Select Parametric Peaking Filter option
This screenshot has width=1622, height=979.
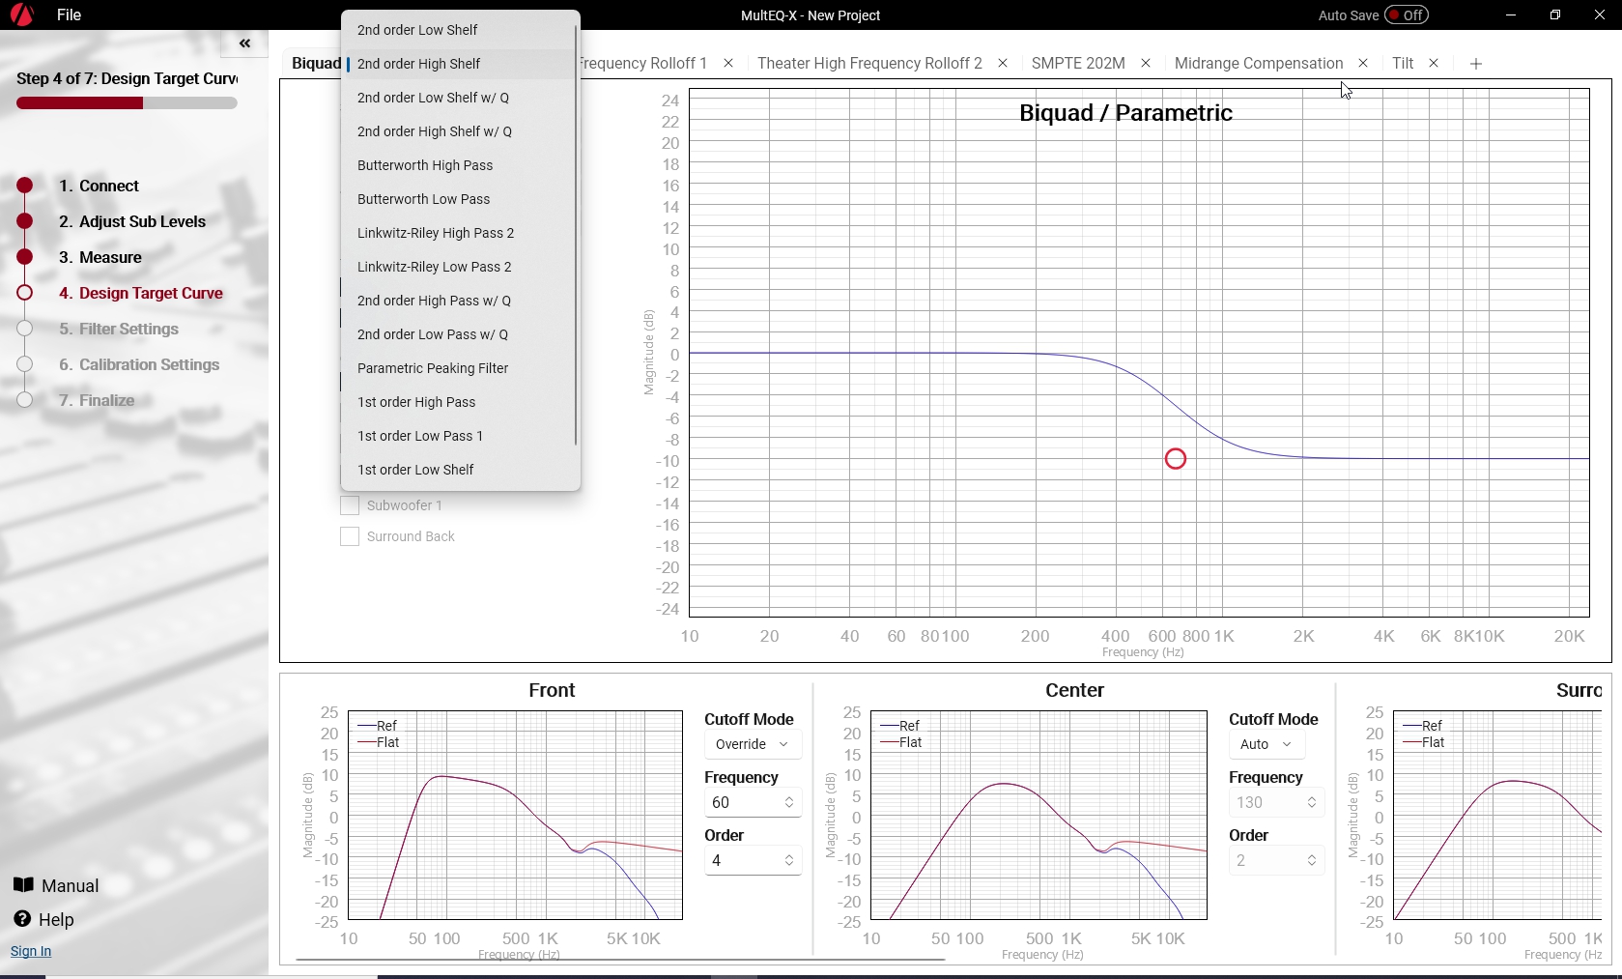(458, 368)
